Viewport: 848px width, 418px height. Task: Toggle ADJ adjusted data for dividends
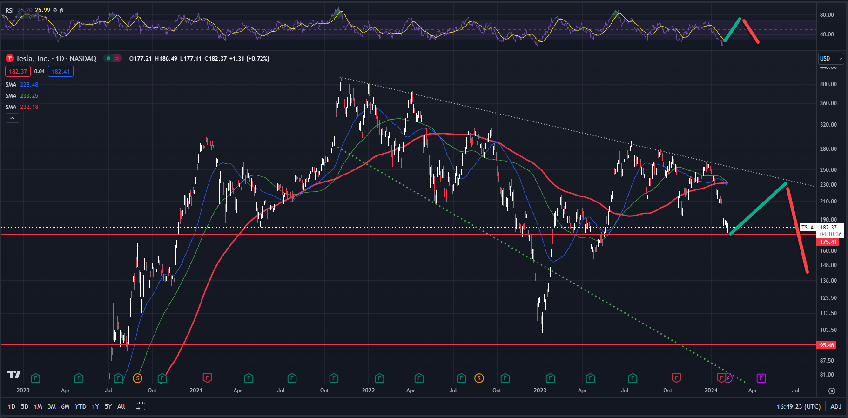tap(836, 406)
